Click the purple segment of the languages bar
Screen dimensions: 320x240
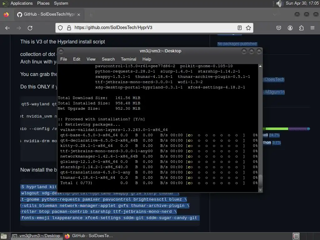298,129
